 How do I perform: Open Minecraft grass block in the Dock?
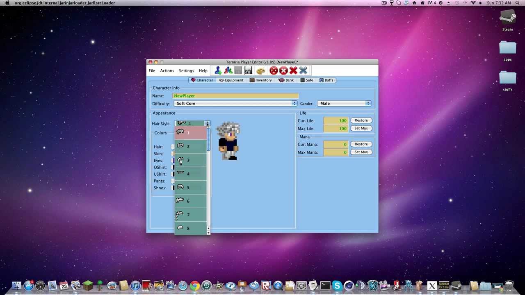pos(88,285)
